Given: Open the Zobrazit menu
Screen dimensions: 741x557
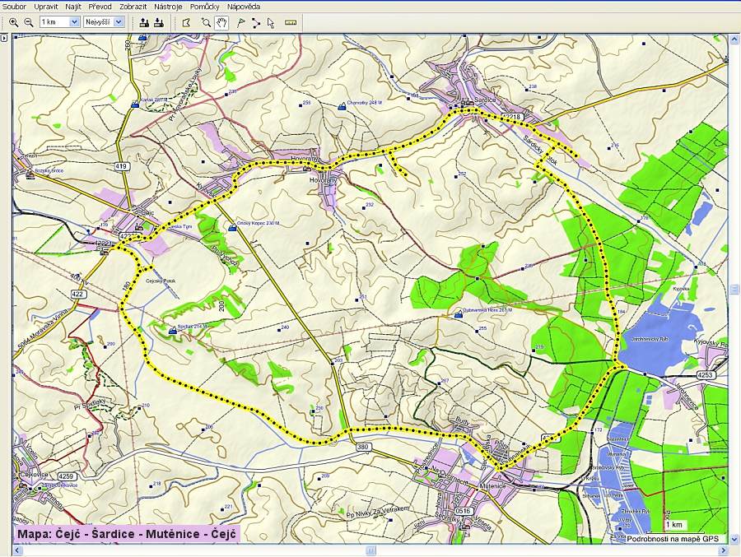Looking at the screenshot, I should point(133,7).
